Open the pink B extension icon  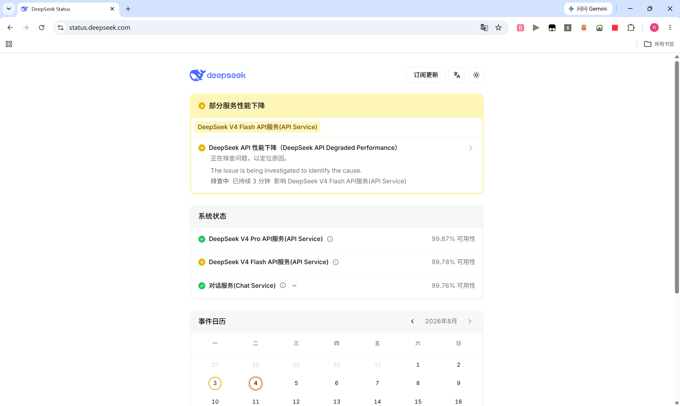(520, 28)
